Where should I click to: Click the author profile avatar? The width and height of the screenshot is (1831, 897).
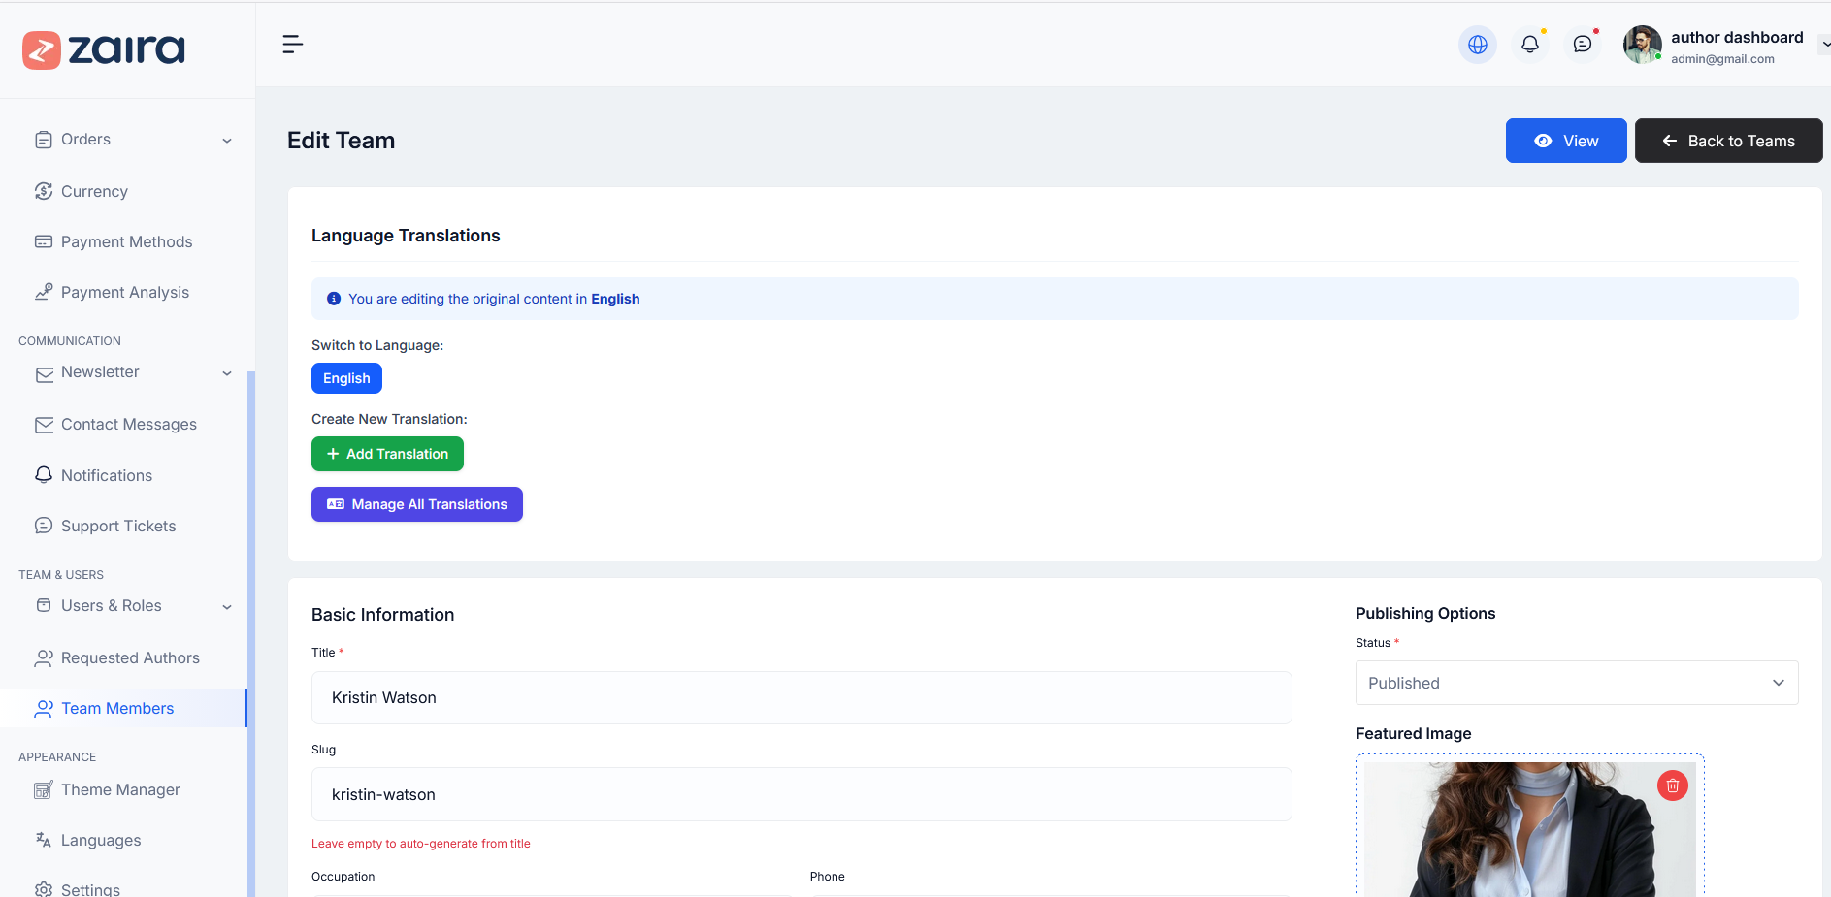1642,45
